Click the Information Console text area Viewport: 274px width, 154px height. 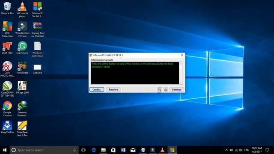(x=135, y=73)
